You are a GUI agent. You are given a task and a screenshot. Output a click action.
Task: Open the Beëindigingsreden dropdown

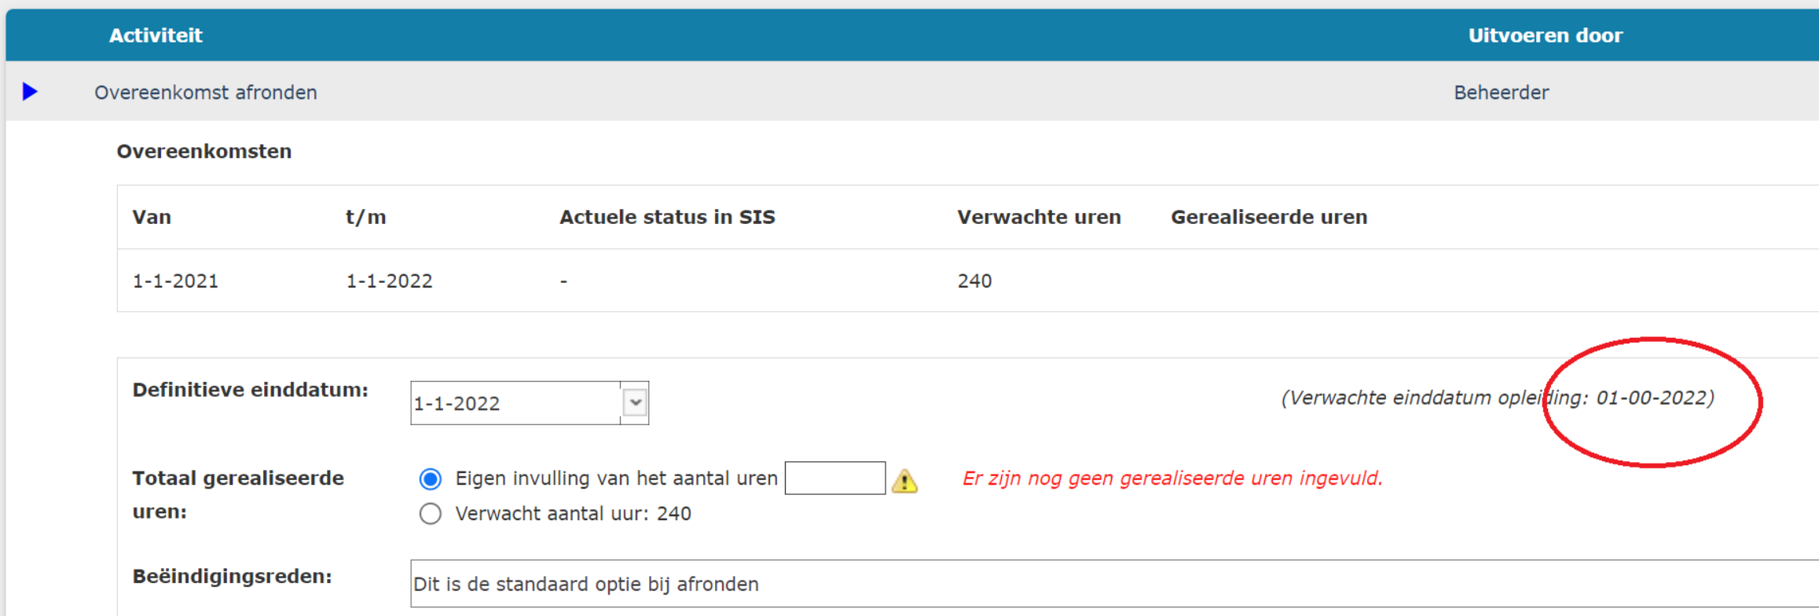(x=1100, y=584)
